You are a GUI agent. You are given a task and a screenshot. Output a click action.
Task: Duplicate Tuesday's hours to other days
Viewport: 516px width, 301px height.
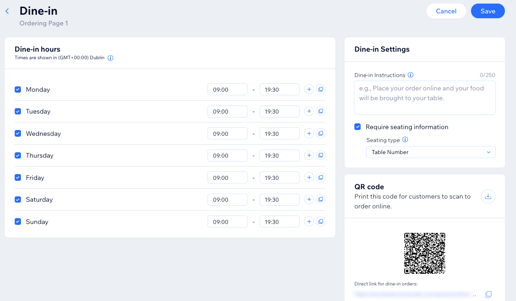click(x=321, y=111)
